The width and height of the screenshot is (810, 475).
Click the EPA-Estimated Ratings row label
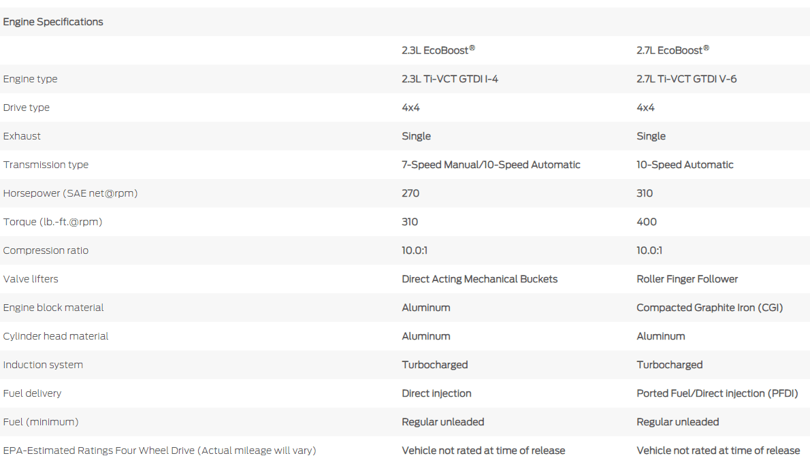pyautogui.click(x=159, y=451)
